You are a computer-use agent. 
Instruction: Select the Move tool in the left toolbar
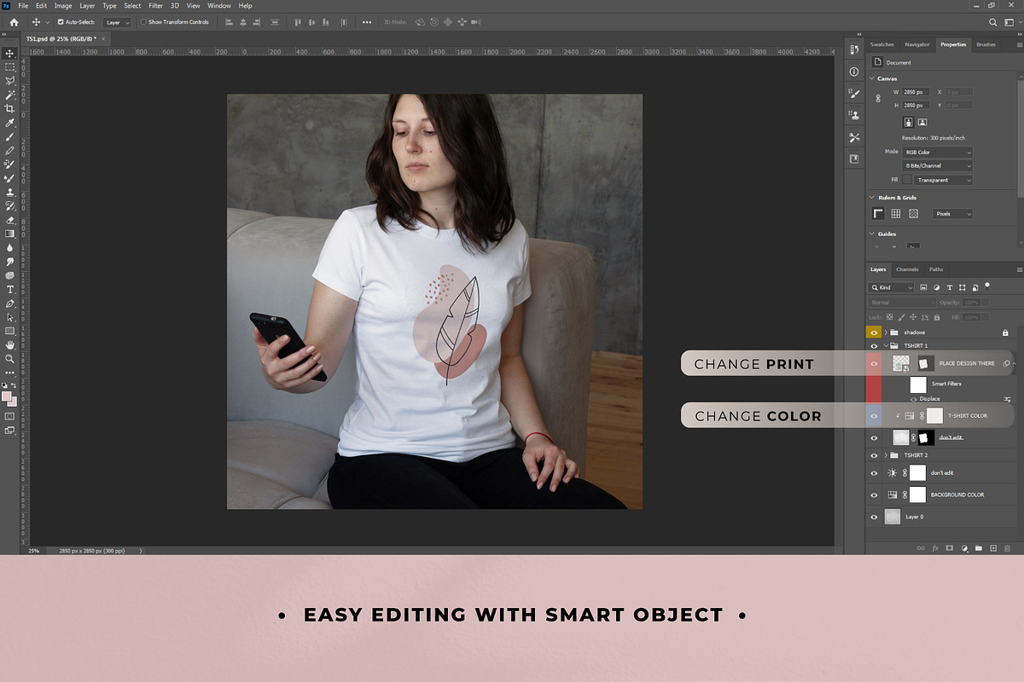point(10,53)
